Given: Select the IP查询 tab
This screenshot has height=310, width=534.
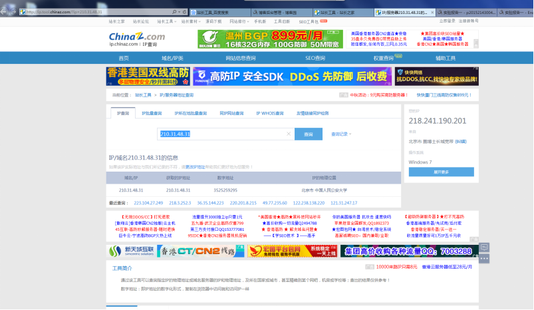Looking at the screenshot, I should pyautogui.click(x=123, y=113).
